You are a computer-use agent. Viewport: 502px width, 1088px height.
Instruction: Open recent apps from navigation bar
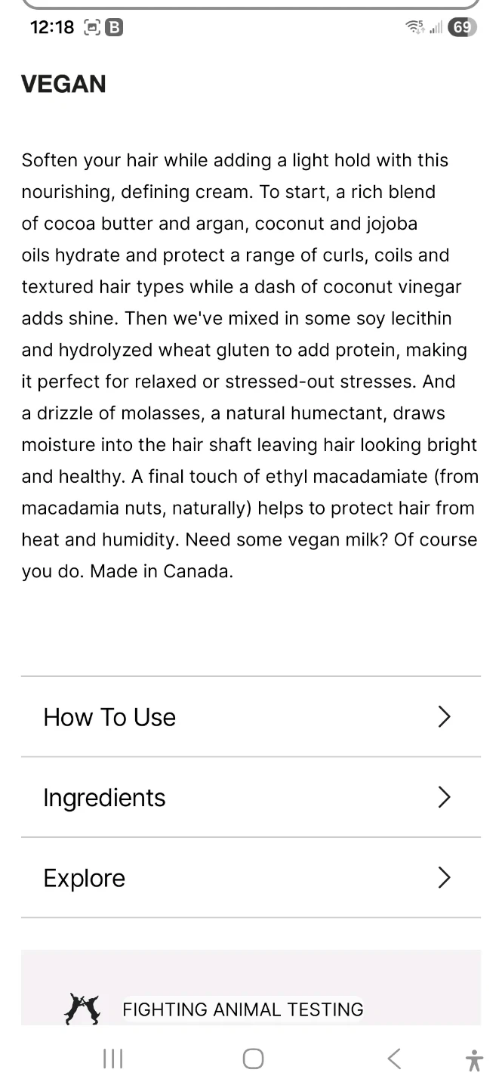[112, 1059]
